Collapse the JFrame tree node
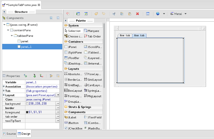Viewport: 214px width, 139px height. pos(4,25)
